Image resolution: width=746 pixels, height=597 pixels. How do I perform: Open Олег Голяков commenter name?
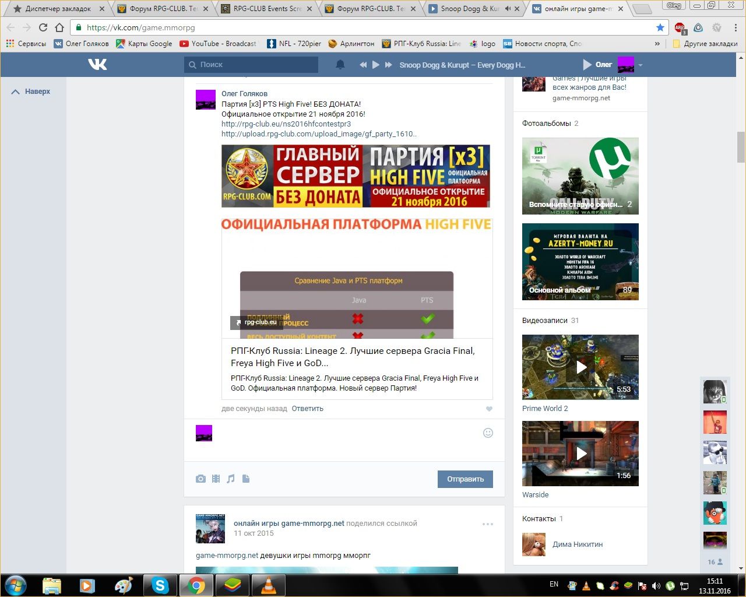(244, 93)
